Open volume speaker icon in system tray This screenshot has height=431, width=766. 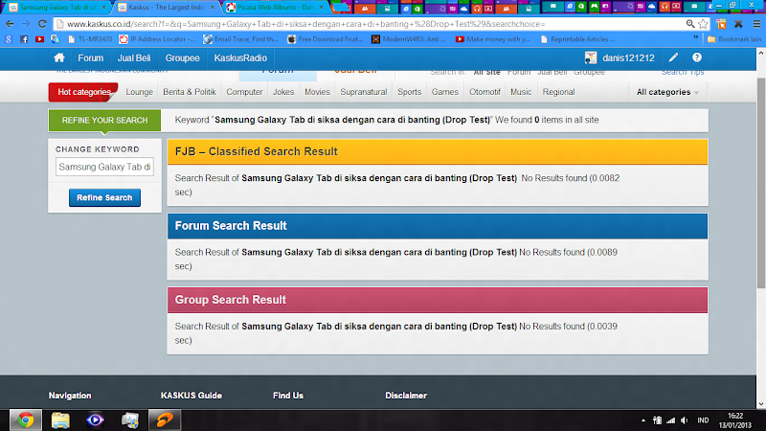tap(685, 420)
